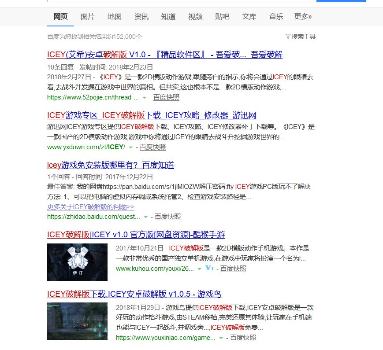Image resolution: width=383 pixels, height=350 pixels.
Task: Open ICEY游戏专区 游讯网 result title
Action: pos(152,115)
